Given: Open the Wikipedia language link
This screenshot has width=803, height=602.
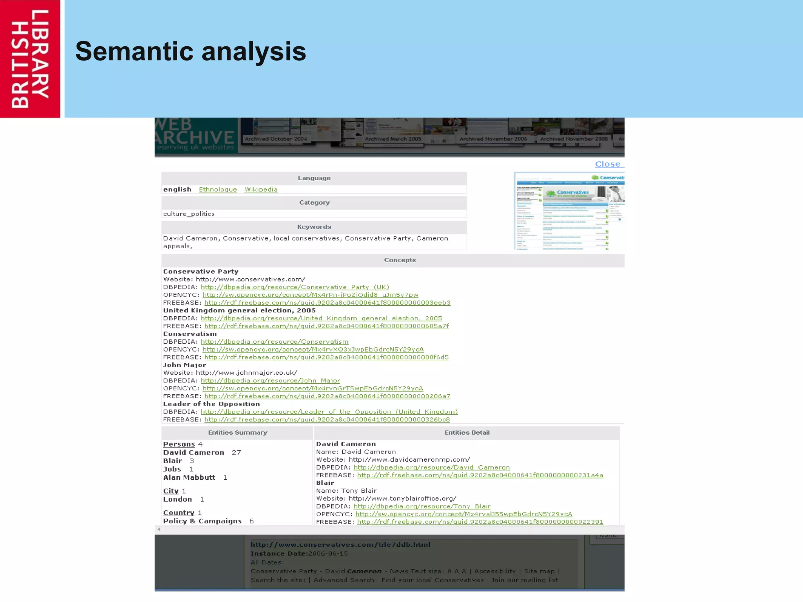Looking at the screenshot, I should click(261, 189).
